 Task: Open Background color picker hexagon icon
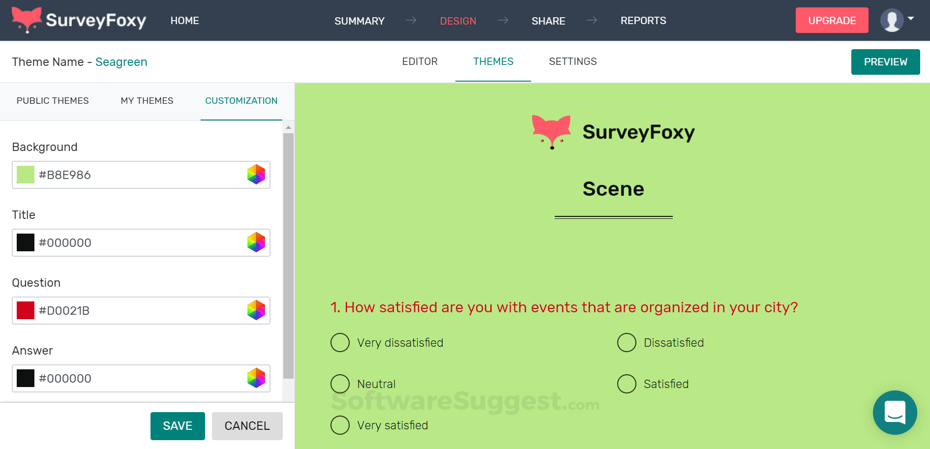click(256, 175)
